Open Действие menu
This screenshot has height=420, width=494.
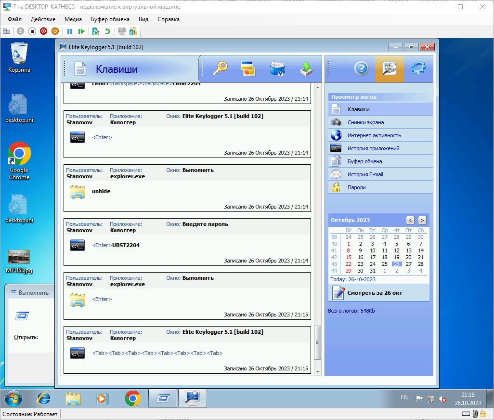tap(43, 19)
